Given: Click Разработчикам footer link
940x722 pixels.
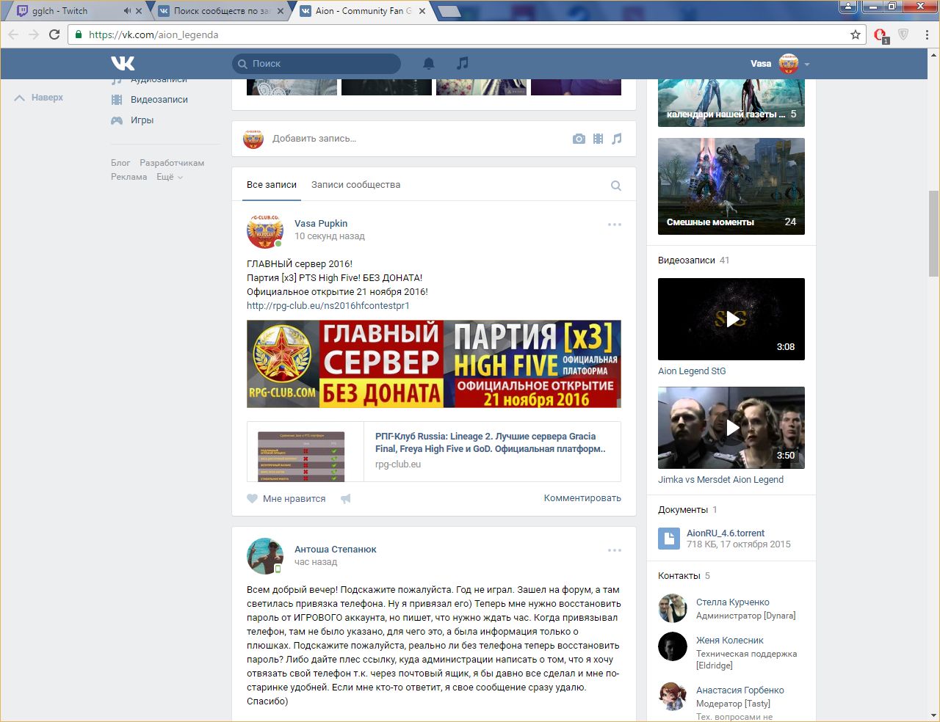Looking at the screenshot, I should tap(172, 163).
